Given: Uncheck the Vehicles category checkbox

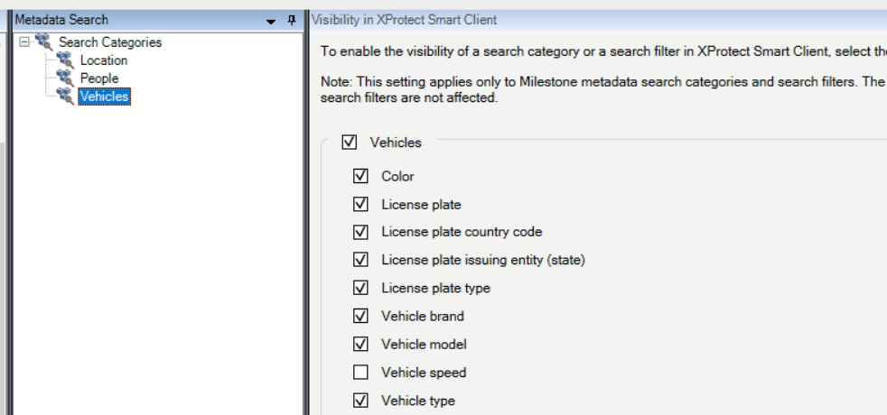Looking at the screenshot, I should [x=349, y=143].
